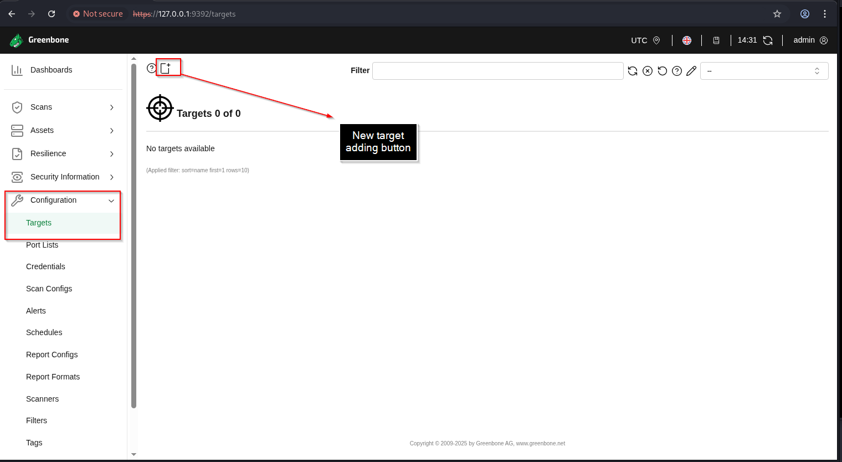Screen dimensions: 842x462
Task: Open Port Lists in the sidebar
Action: coord(42,245)
